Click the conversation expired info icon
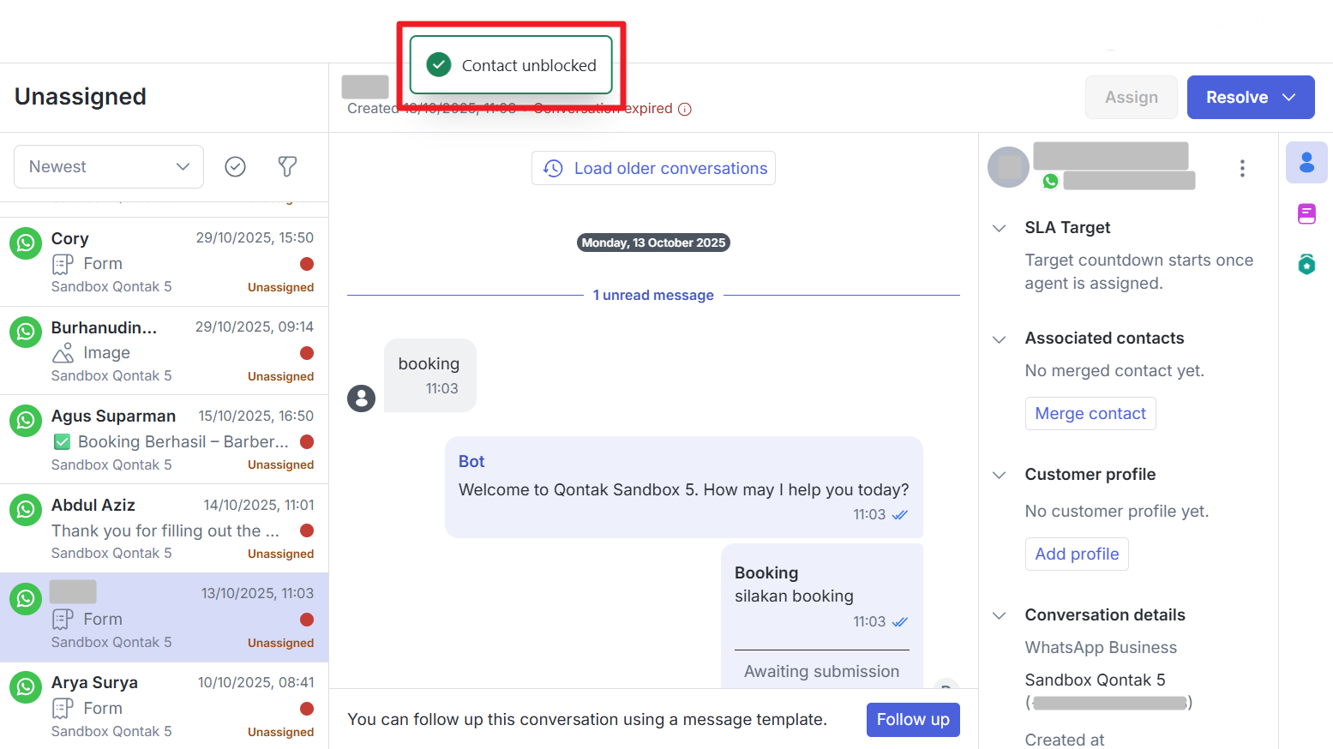The width and height of the screenshot is (1333, 749). 684,109
